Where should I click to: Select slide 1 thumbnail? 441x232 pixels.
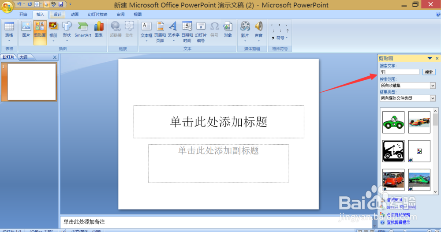pos(31,82)
